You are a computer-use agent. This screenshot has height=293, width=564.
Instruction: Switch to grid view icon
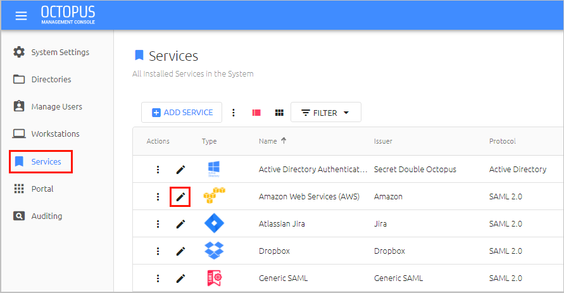(x=279, y=113)
